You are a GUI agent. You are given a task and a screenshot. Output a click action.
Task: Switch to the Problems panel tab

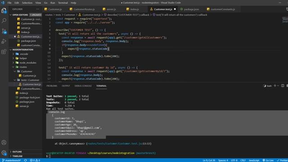point(52,86)
